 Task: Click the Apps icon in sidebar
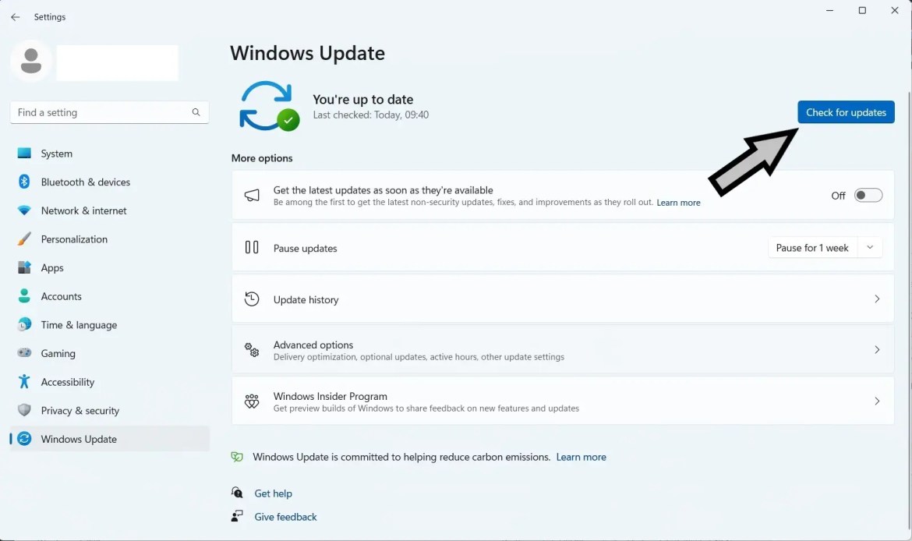(x=24, y=267)
